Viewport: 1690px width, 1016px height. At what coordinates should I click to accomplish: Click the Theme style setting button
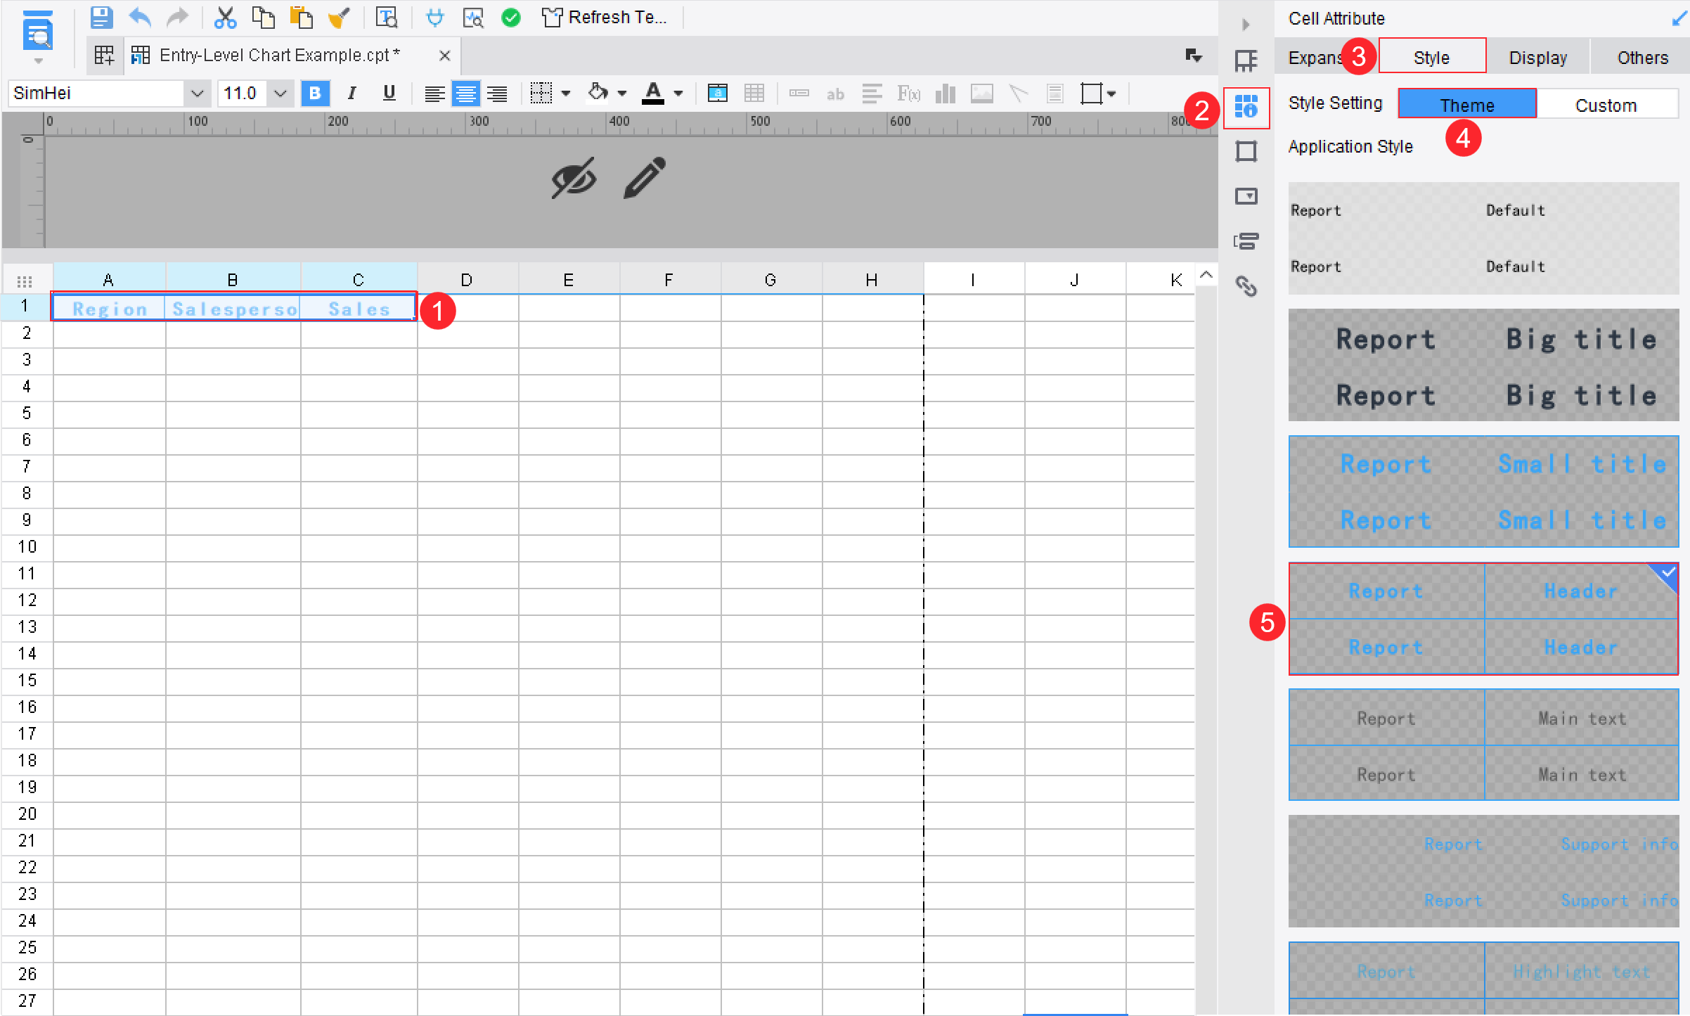click(x=1467, y=105)
